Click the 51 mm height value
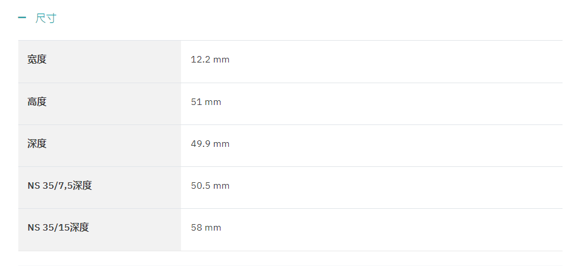Image resolution: width=569 pixels, height=266 pixels. coord(206,102)
